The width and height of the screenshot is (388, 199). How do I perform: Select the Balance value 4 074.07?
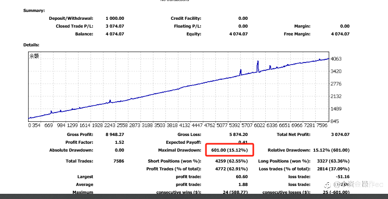pos(115,34)
